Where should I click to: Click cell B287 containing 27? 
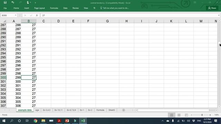[29, 25]
